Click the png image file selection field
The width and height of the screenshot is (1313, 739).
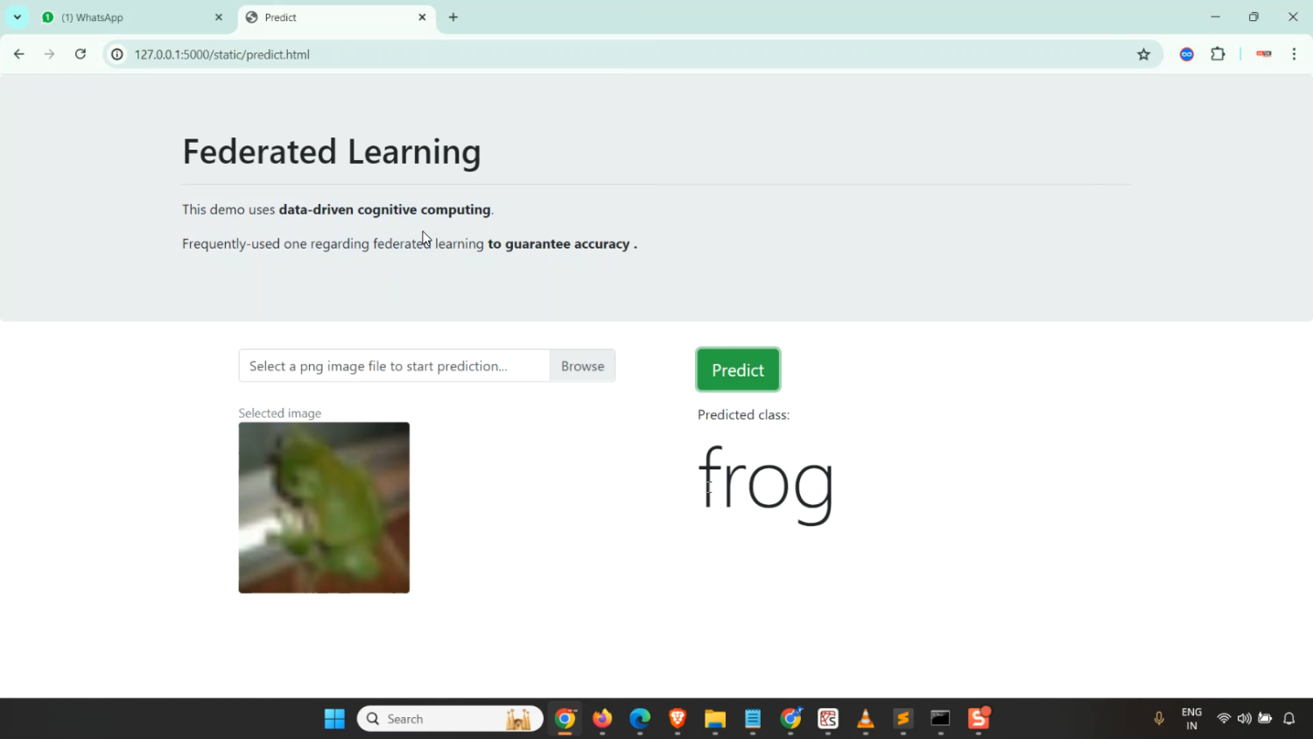coord(394,366)
